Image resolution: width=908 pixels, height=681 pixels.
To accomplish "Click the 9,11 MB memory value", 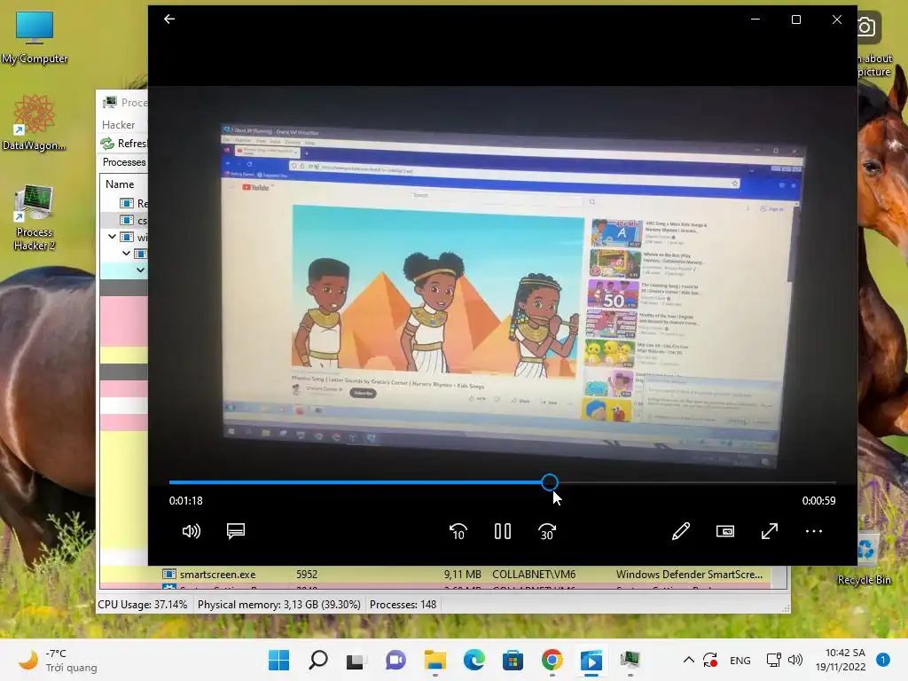I will [462, 575].
